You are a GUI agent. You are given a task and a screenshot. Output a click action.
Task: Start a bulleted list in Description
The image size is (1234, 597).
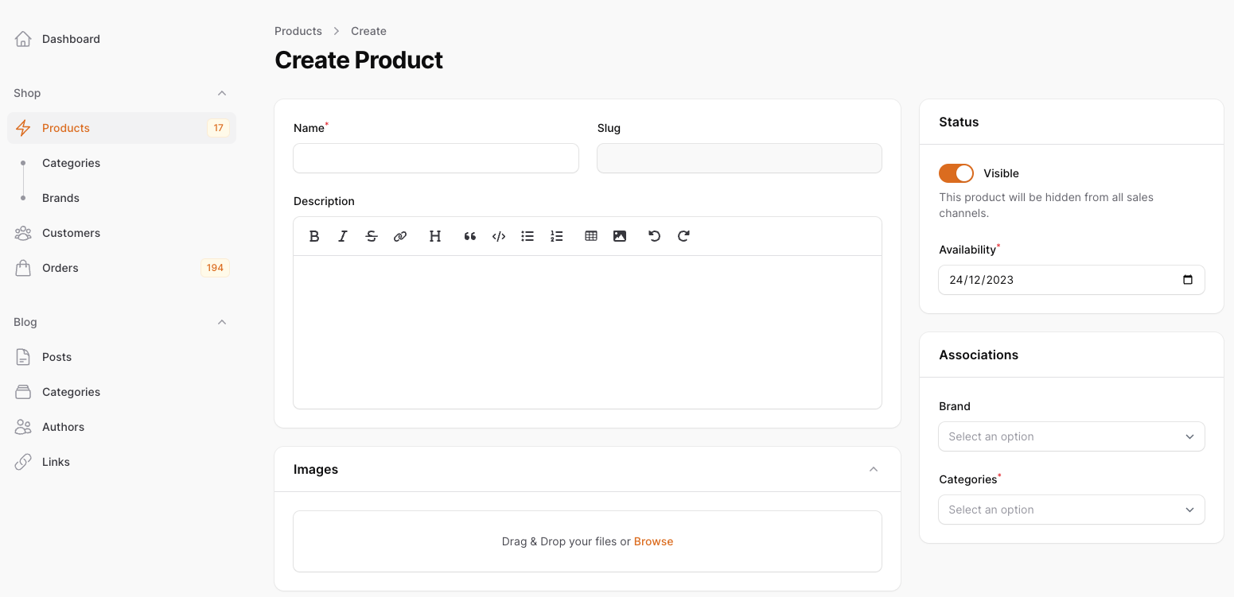527,236
